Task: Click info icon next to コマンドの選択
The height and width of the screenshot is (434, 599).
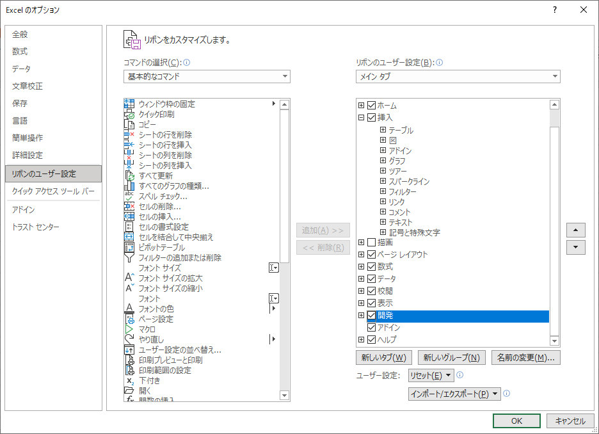Action: [x=186, y=62]
